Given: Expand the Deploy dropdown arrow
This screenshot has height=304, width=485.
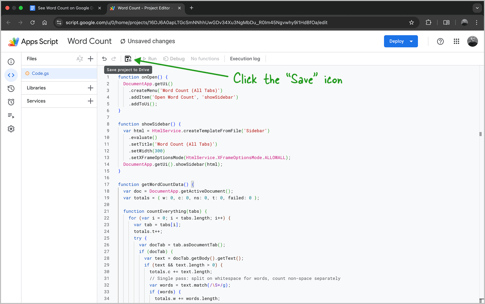Looking at the screenshot, I should (411, 41).
